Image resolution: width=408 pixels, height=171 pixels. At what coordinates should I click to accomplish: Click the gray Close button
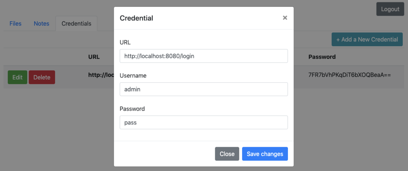[227, 154]
